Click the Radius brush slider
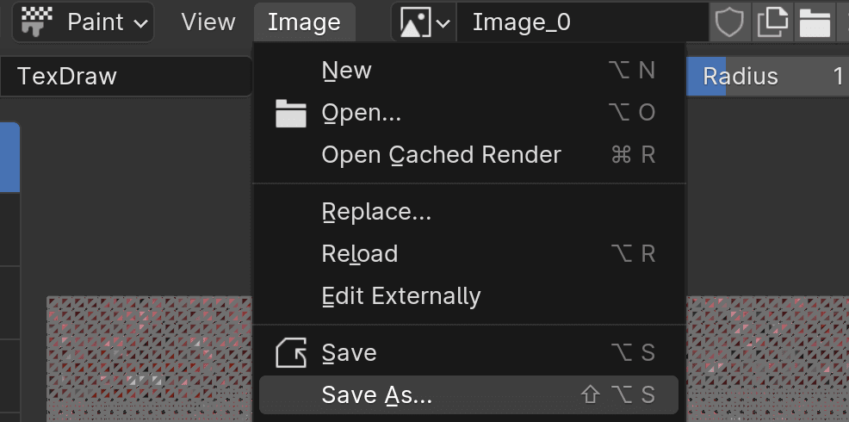Image resolution: width=849 pixels, height=422 pixels. pyautogui.click(x=768, y=77)
